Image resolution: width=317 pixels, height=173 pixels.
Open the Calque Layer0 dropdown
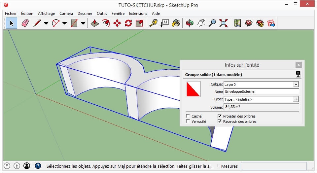(296, 85)
